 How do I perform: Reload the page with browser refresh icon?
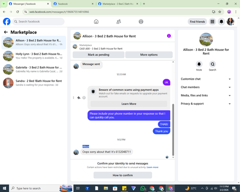click(18, 12)
